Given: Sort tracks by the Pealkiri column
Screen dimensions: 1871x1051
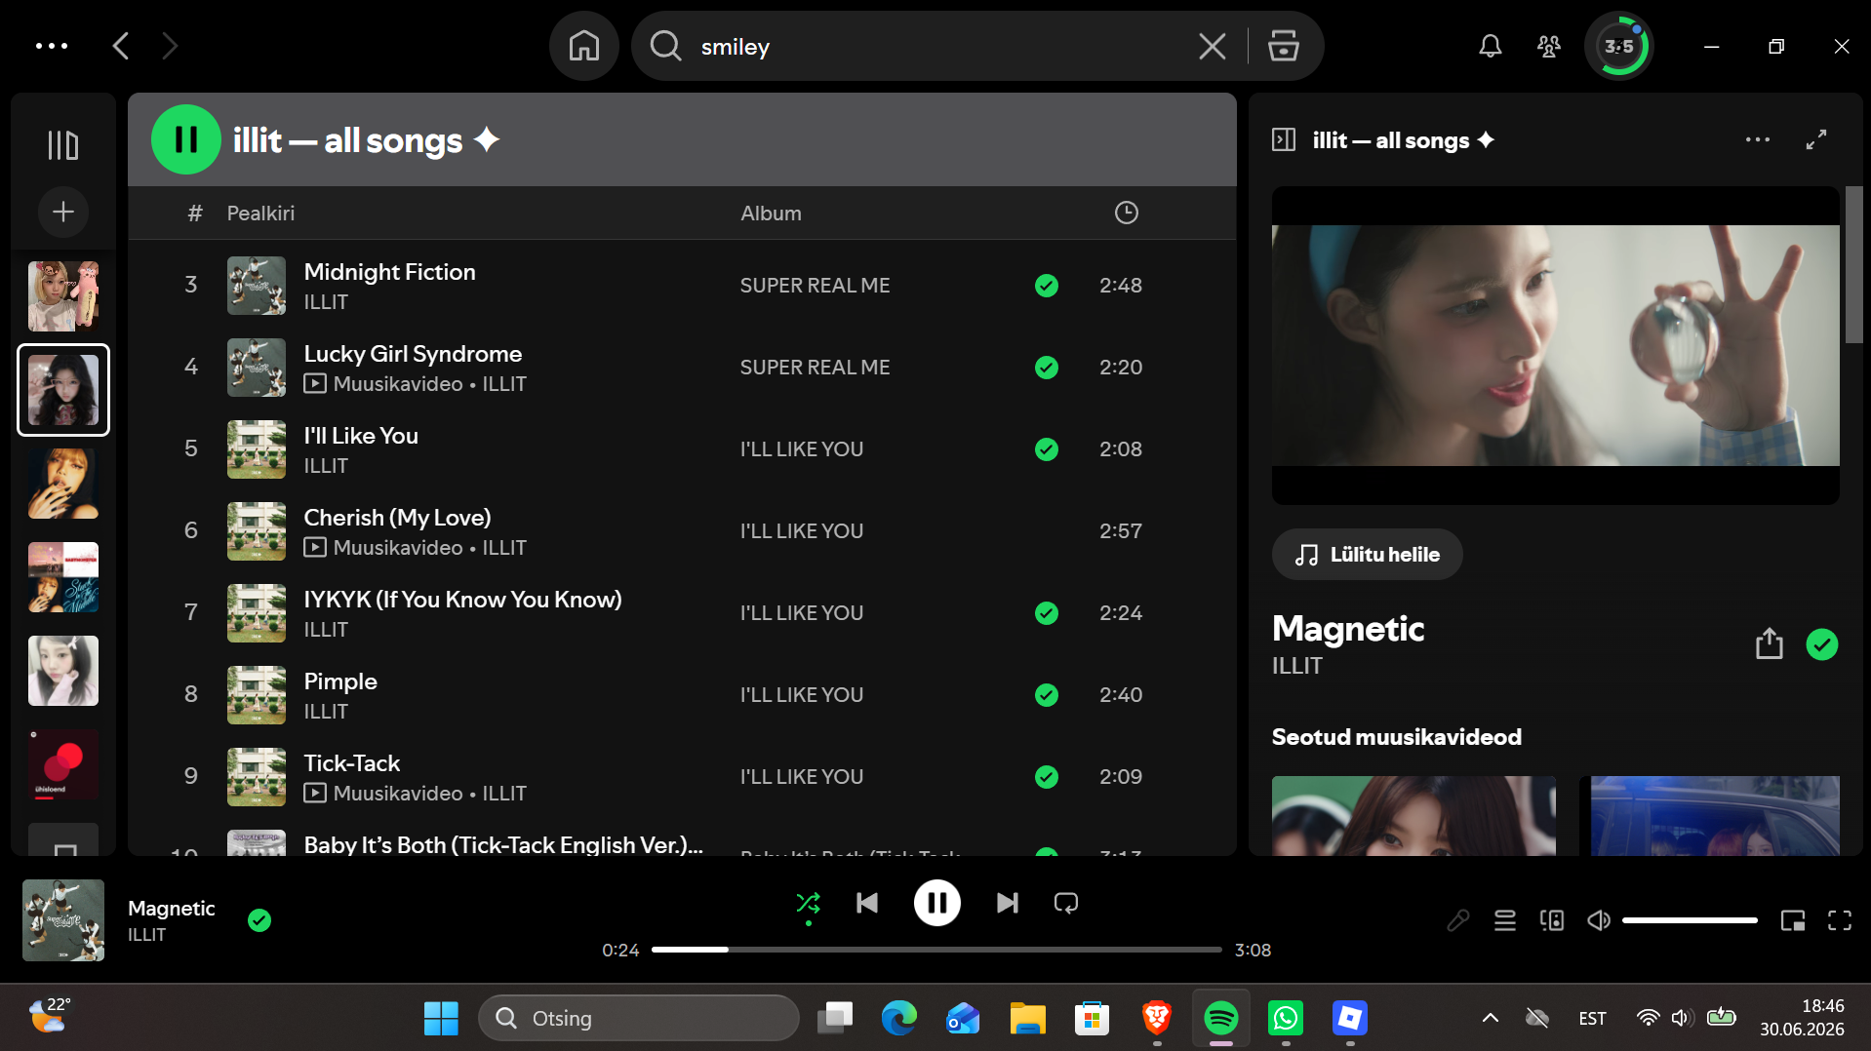Looking at the screenshot, I should coord(260,213).
